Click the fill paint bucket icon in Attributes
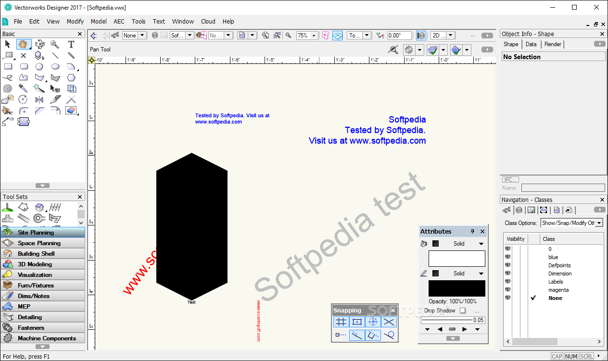 [x=424, y=244]
